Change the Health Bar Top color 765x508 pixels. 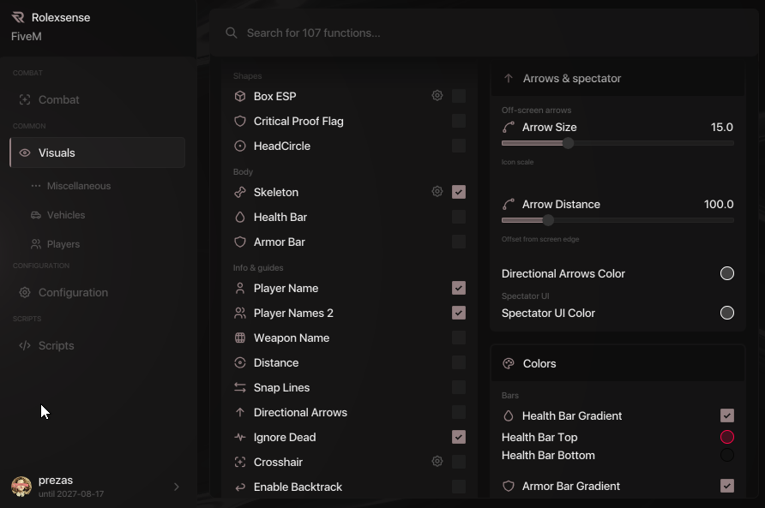[727, 437]
